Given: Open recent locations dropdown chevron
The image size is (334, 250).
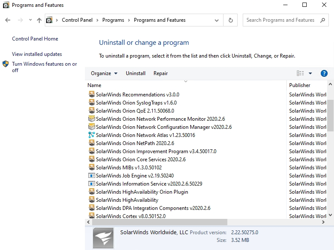Looking at the screenshot, I should [x=30, y=20].
